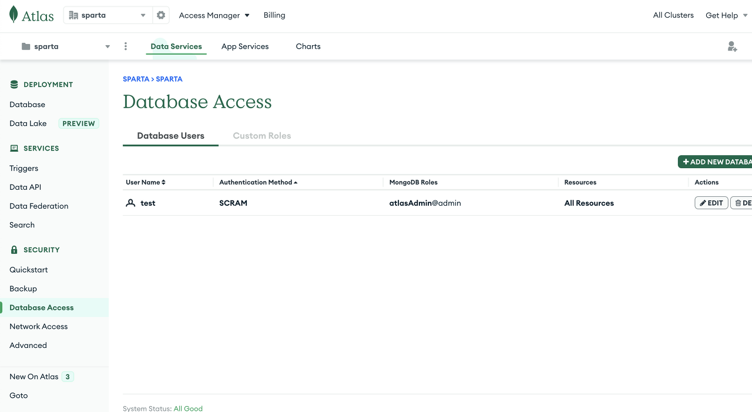Click the user icon next to test
The image size is (752, 412).
pos(130,203)
